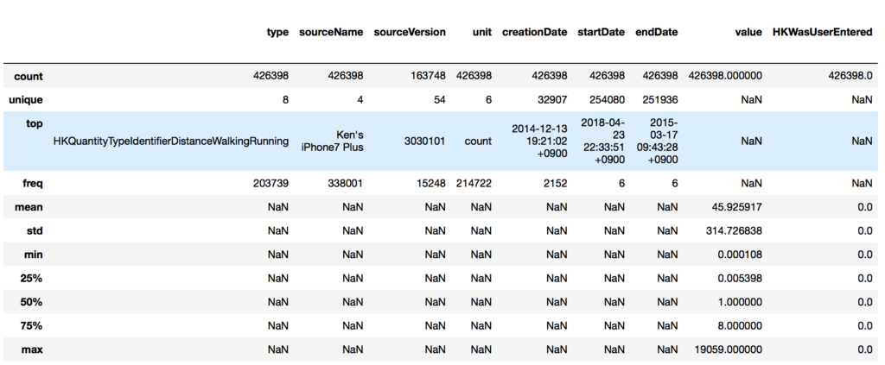The width and height of the screenshot is (885, 365).
Task: Click the sourceVersion unique value 54
Action: tap(440, 100)
